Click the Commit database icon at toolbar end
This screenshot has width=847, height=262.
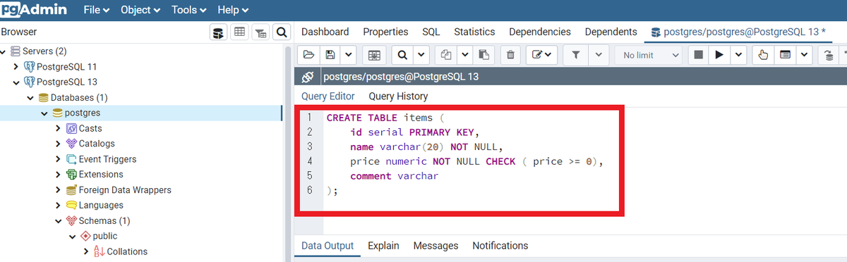pos(829,55)
